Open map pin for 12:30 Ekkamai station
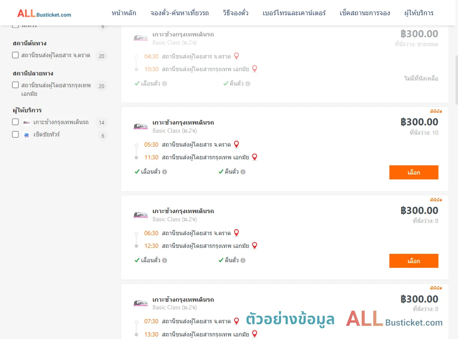Viewport: 458px width, 339px height. coord(255,246)
